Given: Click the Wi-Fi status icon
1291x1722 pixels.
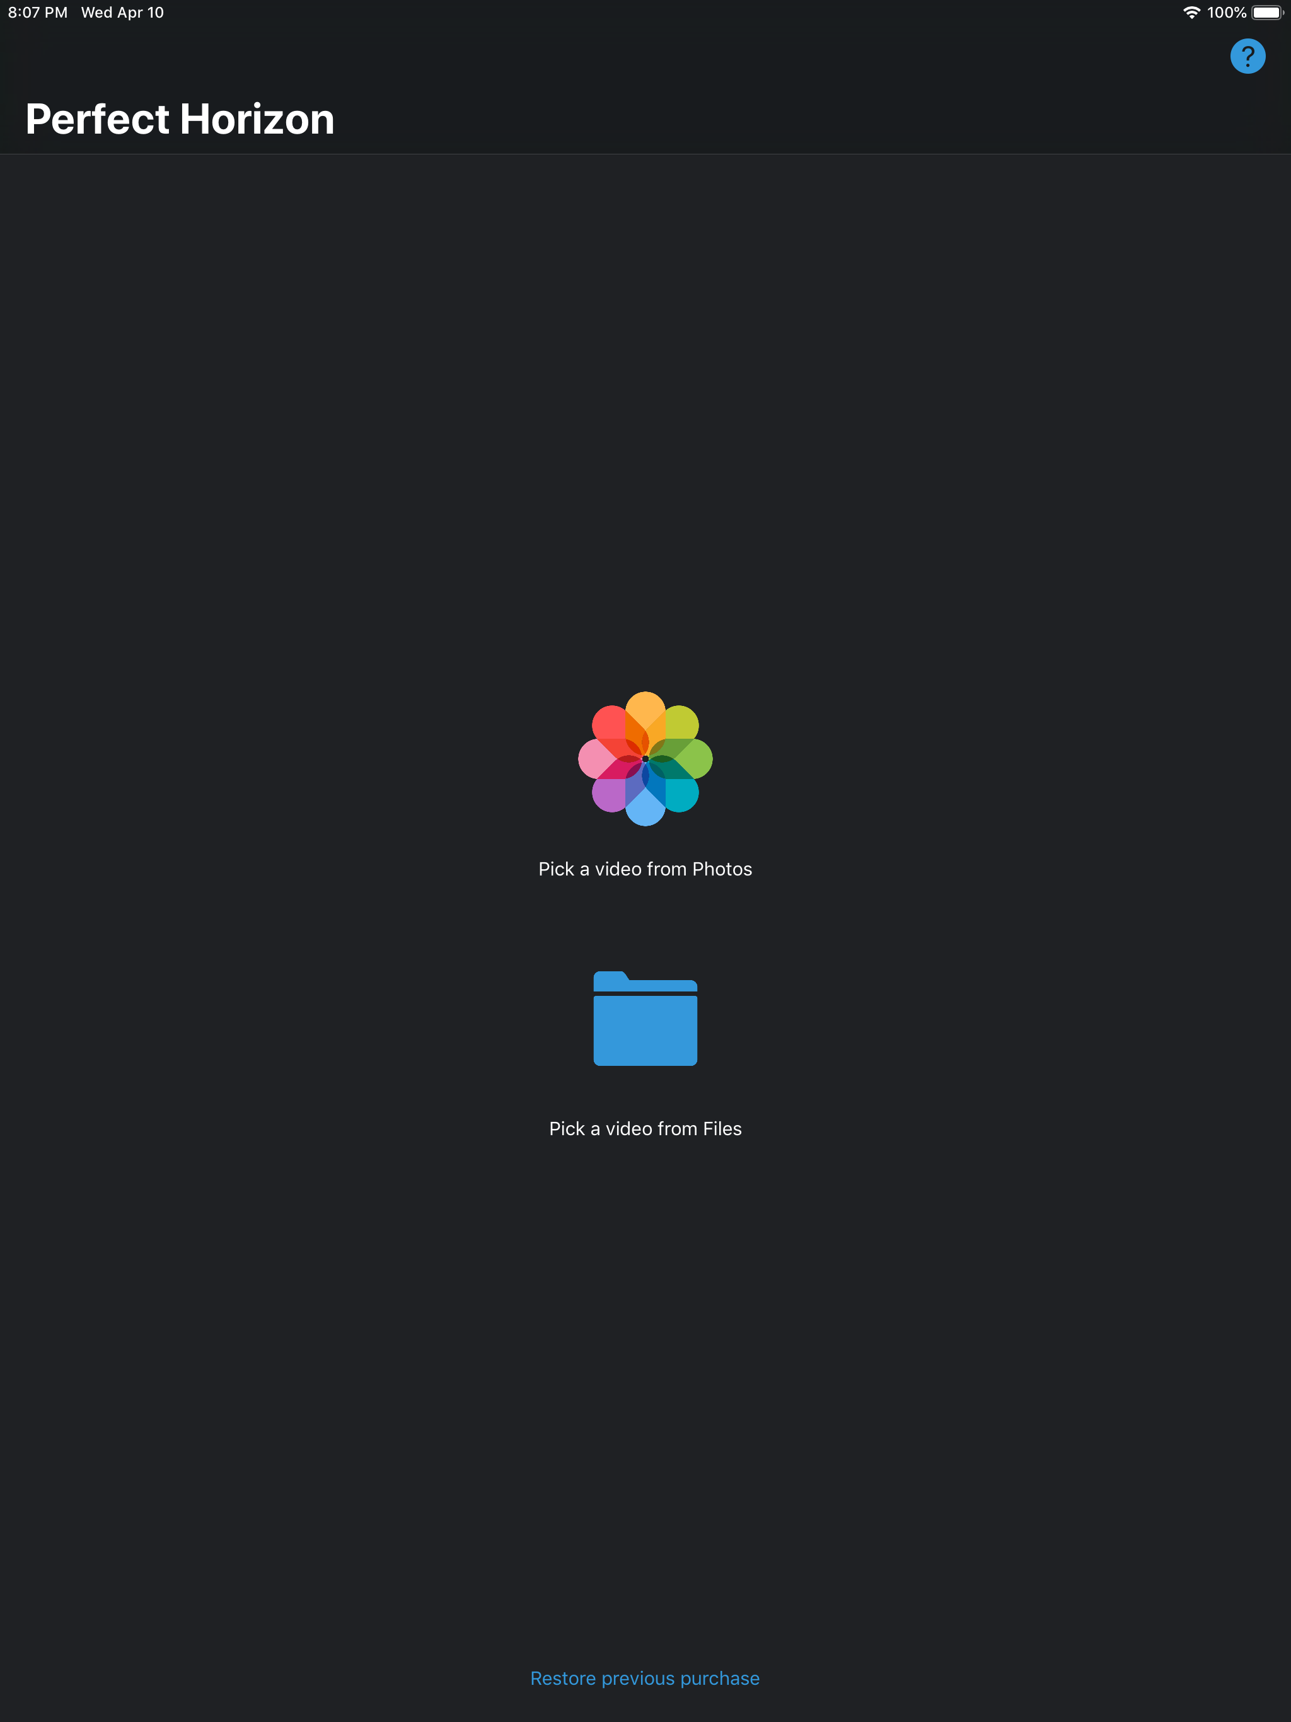Looking at the screenshot, I should pos(1191,13).
